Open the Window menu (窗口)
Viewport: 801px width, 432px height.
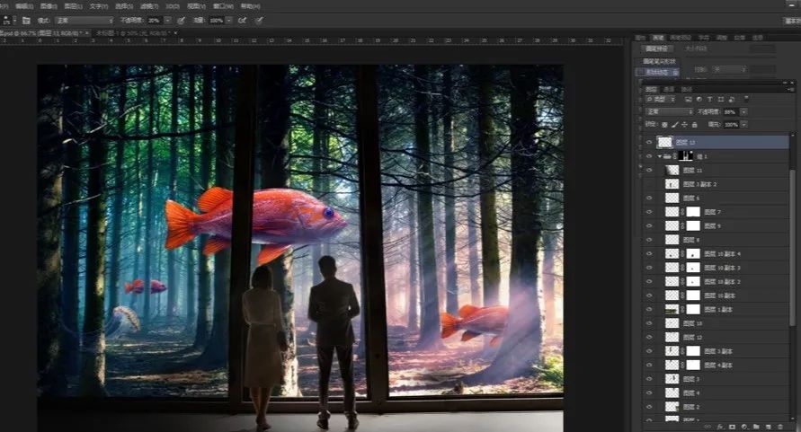(x=223, y=6)
